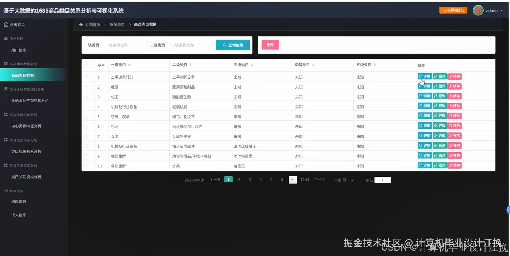Click the first 系统首页 breadcrumb link
The width and height of the screenshot is (510, 256).
pos(93,25)
